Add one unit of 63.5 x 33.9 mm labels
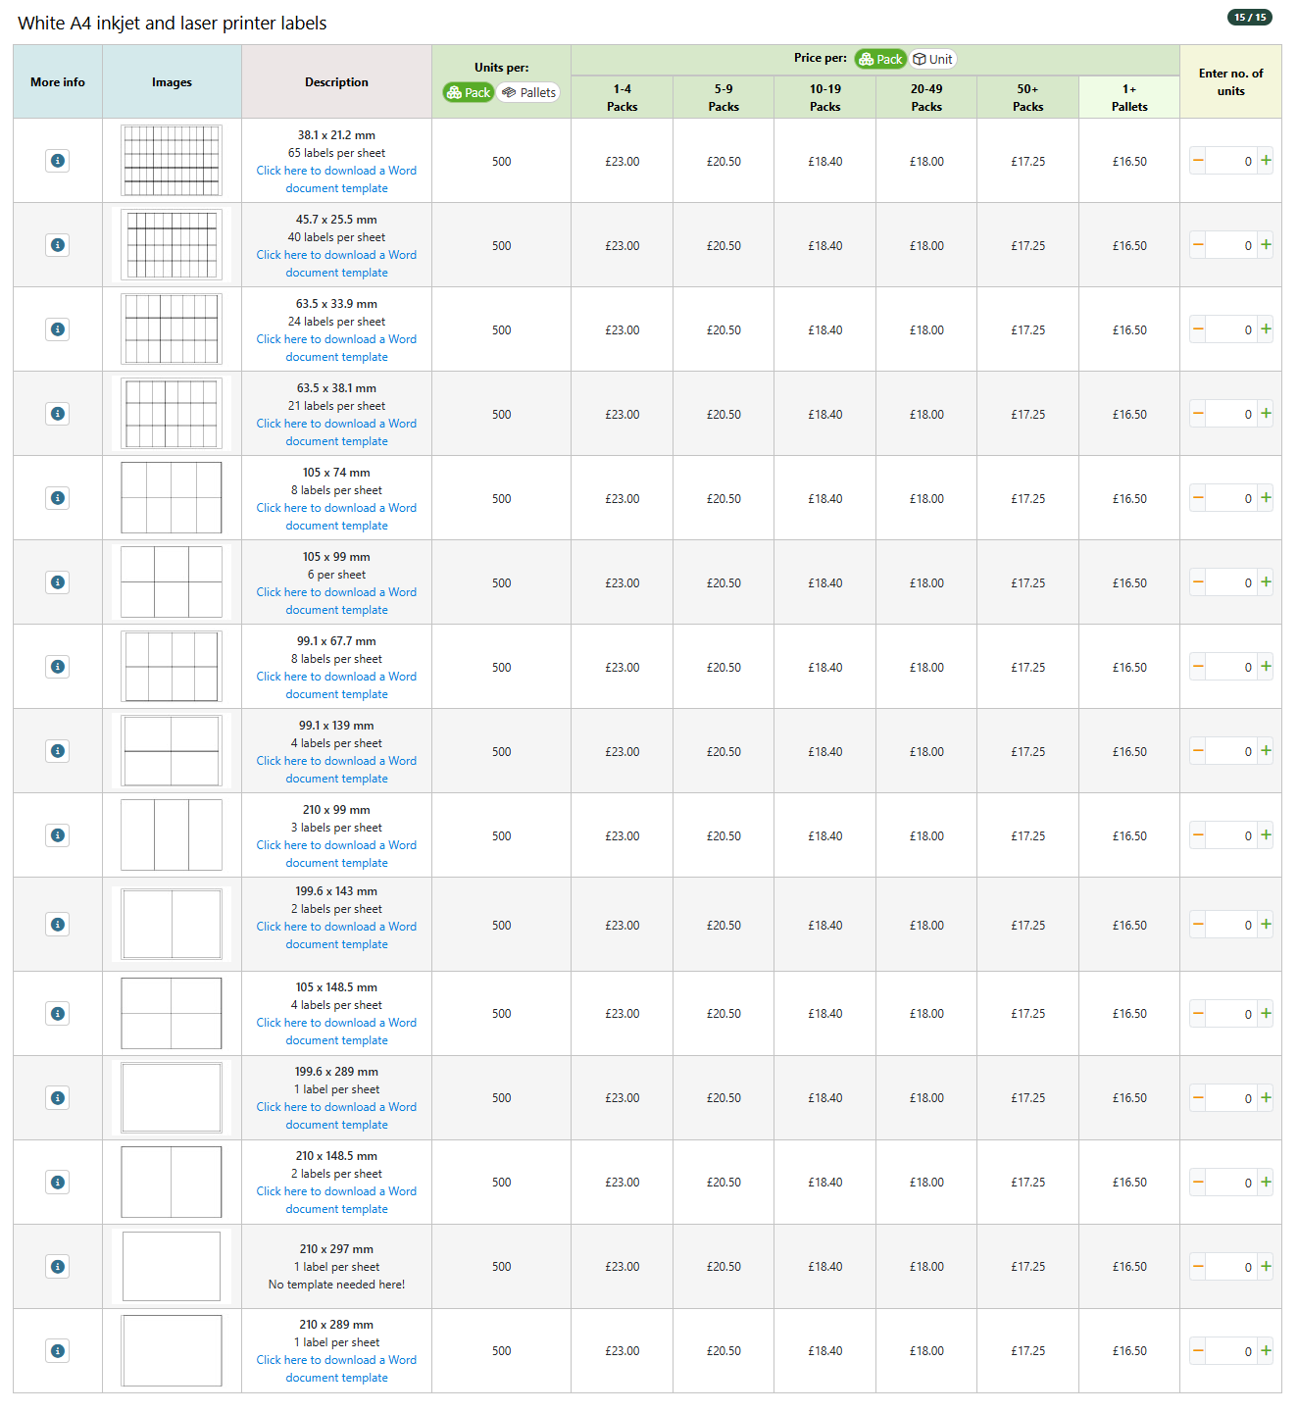This screenshot has width=1298, height=1412. 1266,328
